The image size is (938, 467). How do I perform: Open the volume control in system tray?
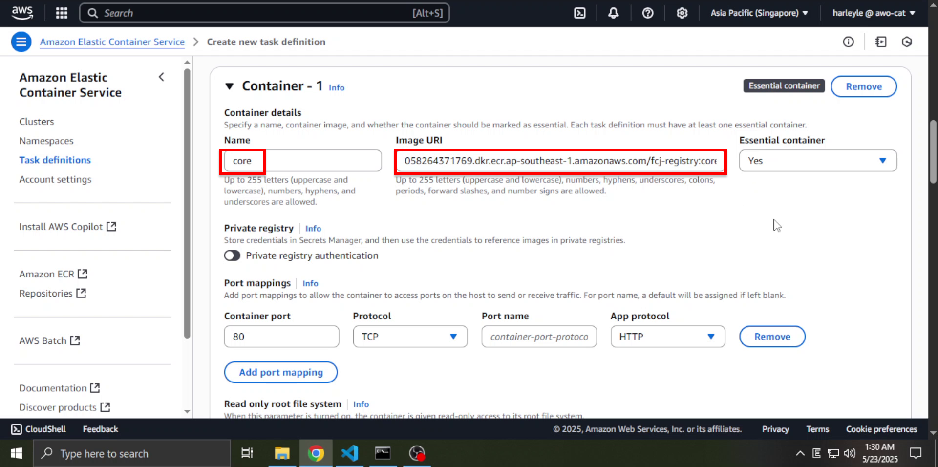coord(850,453)
